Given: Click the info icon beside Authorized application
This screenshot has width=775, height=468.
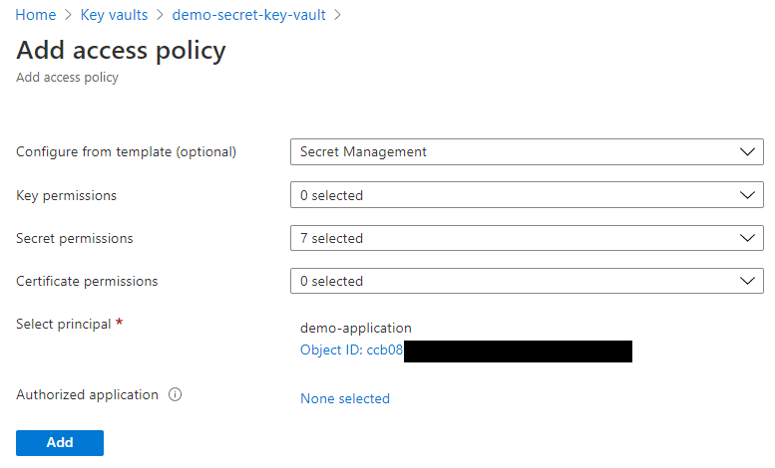Looking at the screenshot, I should point(176,394).
